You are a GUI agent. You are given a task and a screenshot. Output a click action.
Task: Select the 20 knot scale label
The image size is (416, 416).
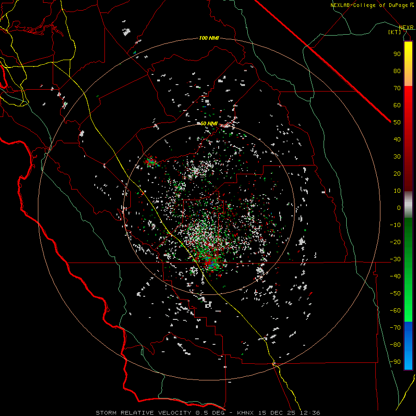(397, 174)
